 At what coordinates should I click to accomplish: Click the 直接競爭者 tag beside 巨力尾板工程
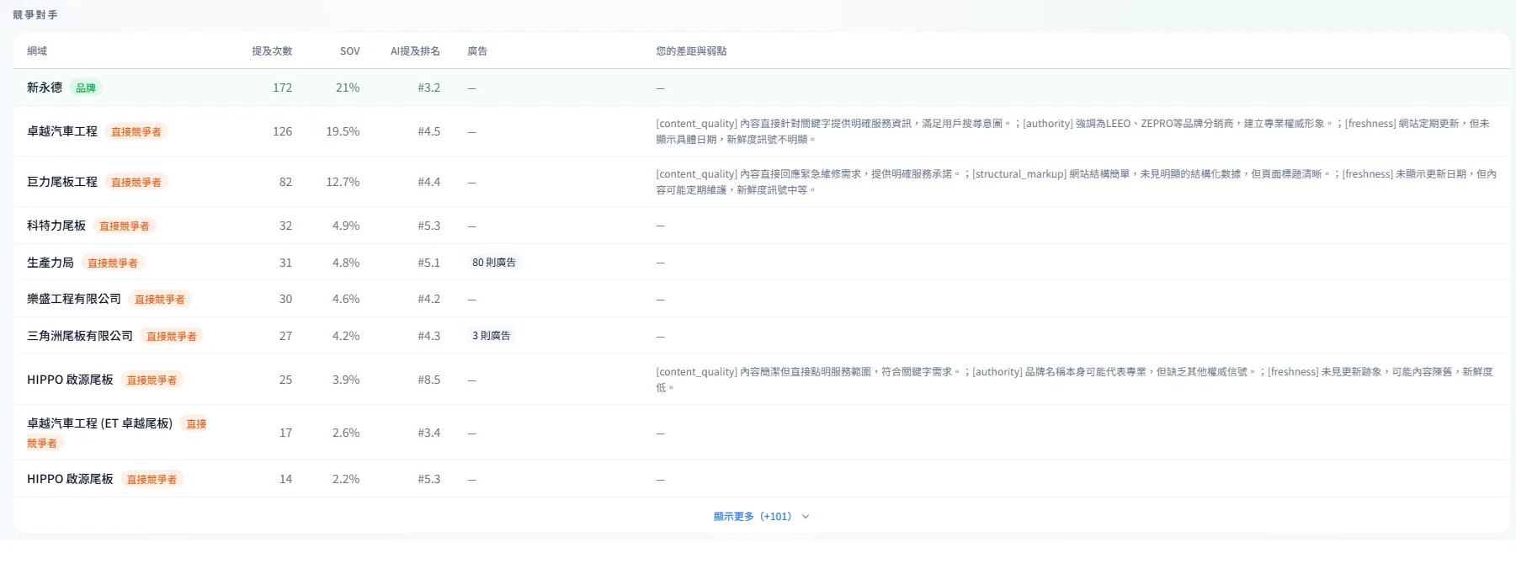coord(136,182)
